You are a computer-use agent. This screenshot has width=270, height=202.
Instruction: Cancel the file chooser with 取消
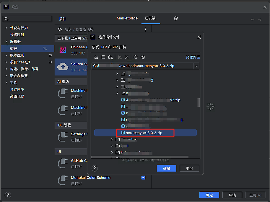(189, 168)
